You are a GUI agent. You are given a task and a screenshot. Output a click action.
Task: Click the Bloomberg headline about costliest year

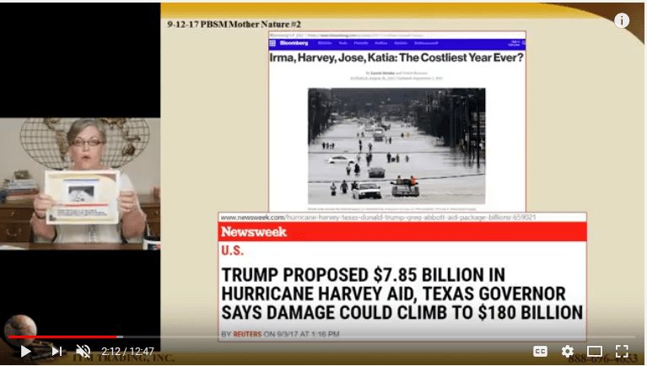coord(396,58)
